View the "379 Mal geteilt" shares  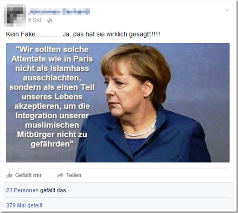(x=24, y=205)
